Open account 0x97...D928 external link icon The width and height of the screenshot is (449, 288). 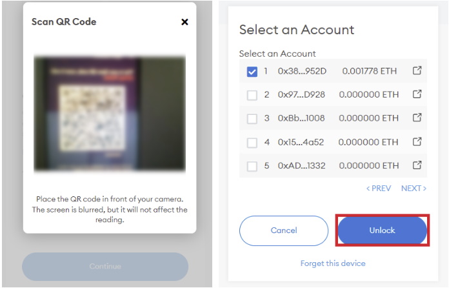pyautogui.click(x=417, y=94)
